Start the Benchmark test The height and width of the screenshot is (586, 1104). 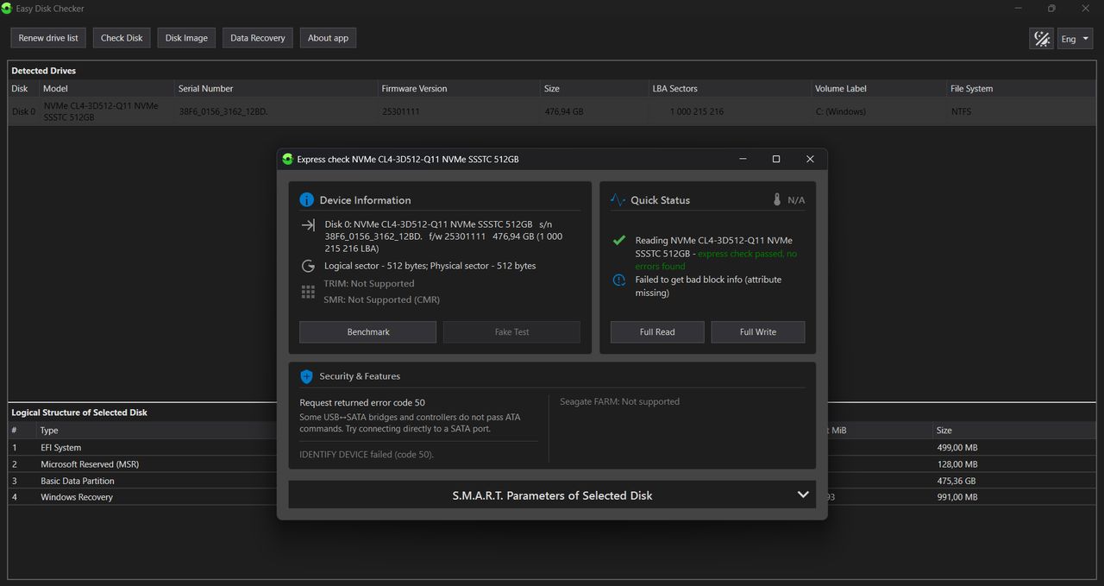368,332
